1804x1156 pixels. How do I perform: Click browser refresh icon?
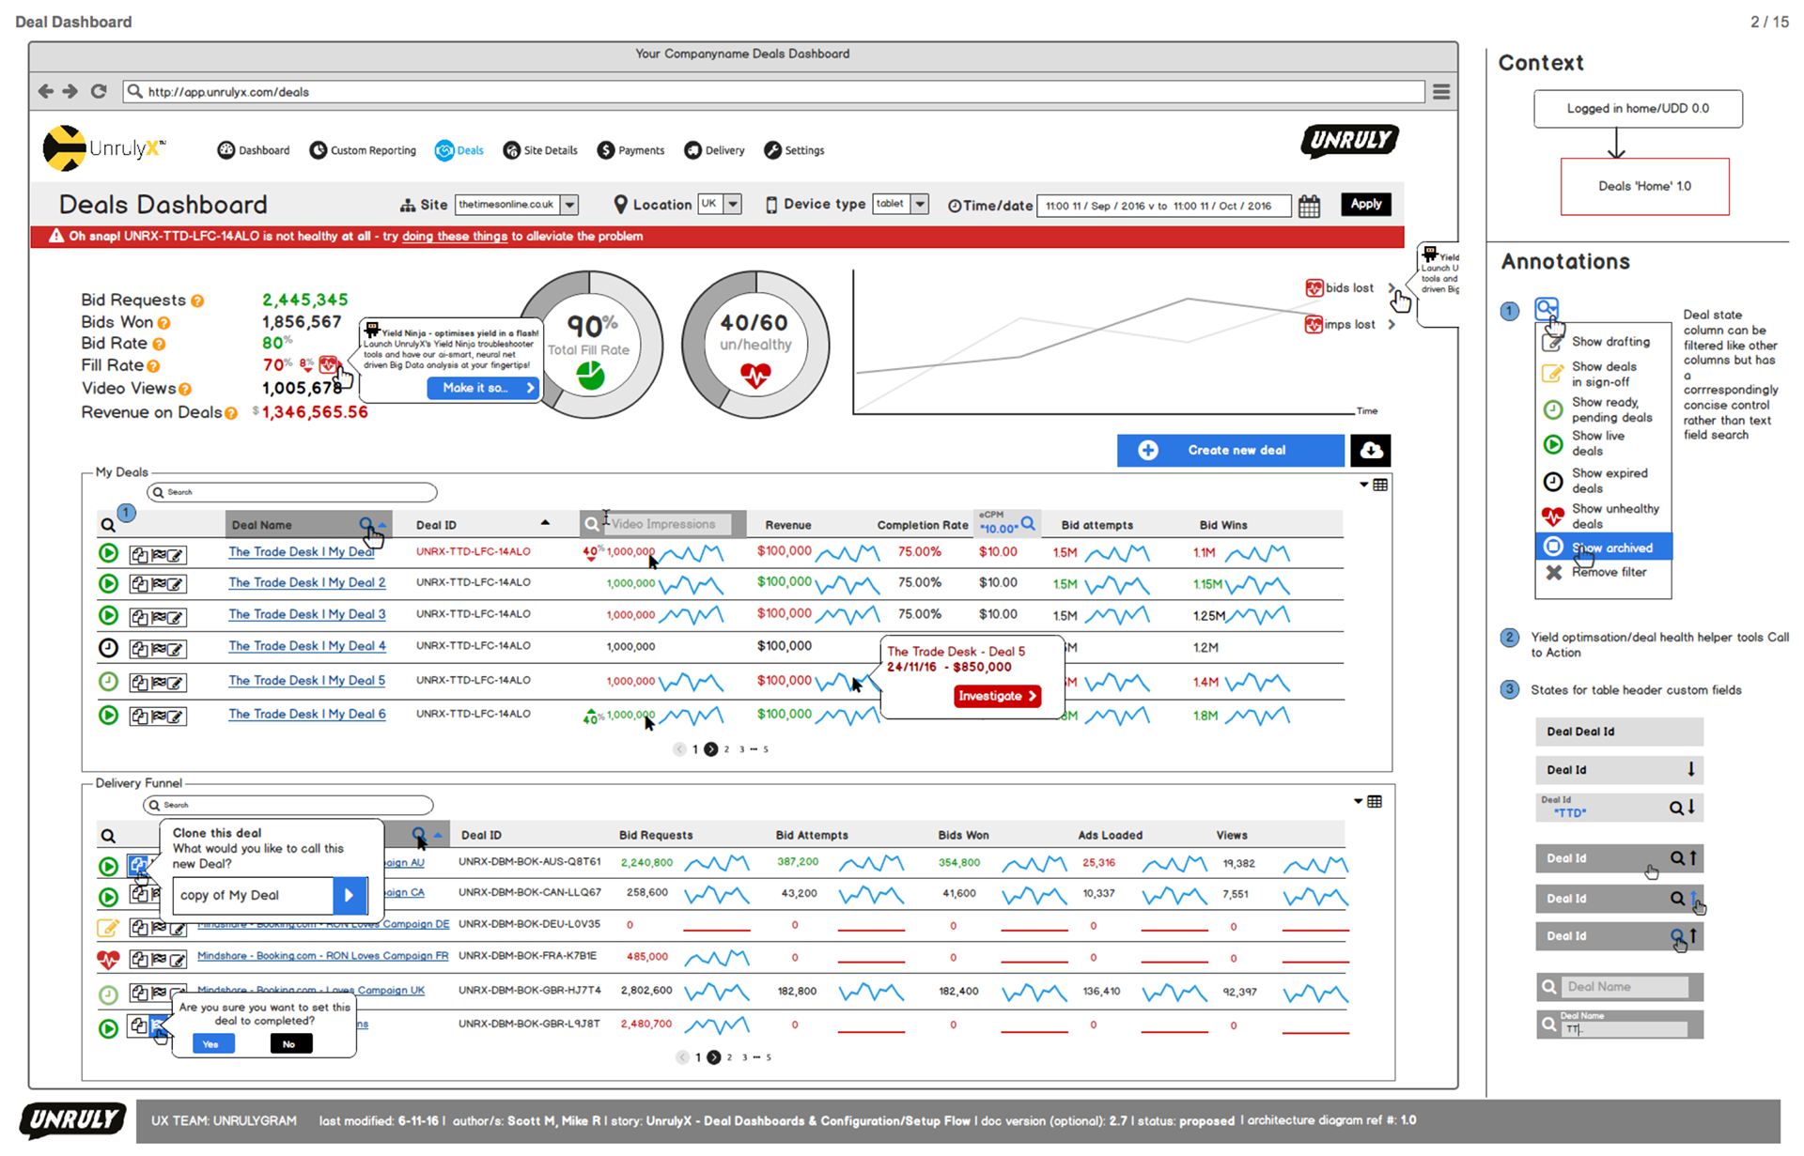click(x=99, y=91)
